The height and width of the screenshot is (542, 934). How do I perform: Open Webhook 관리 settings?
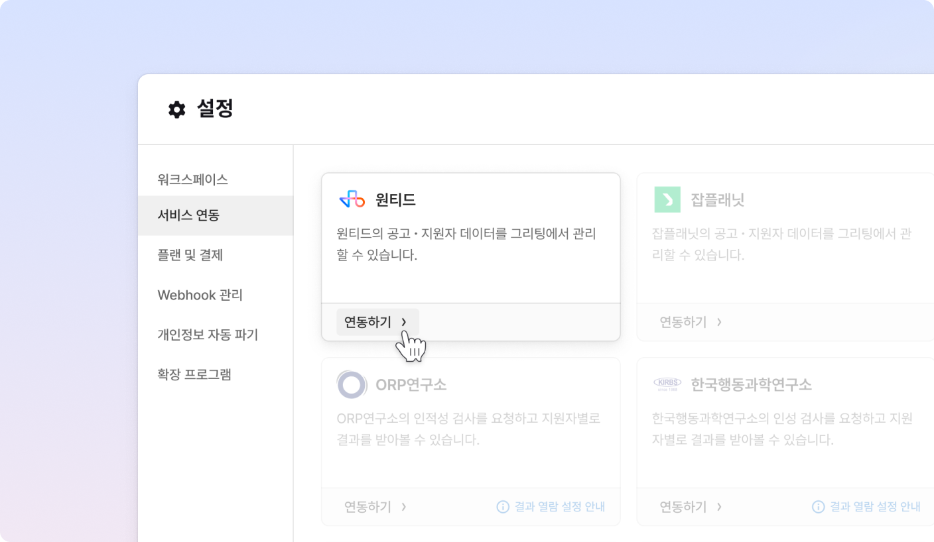(x=200, y=295)
